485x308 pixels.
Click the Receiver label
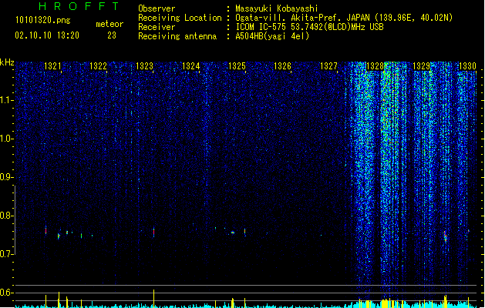coord(157,27)
